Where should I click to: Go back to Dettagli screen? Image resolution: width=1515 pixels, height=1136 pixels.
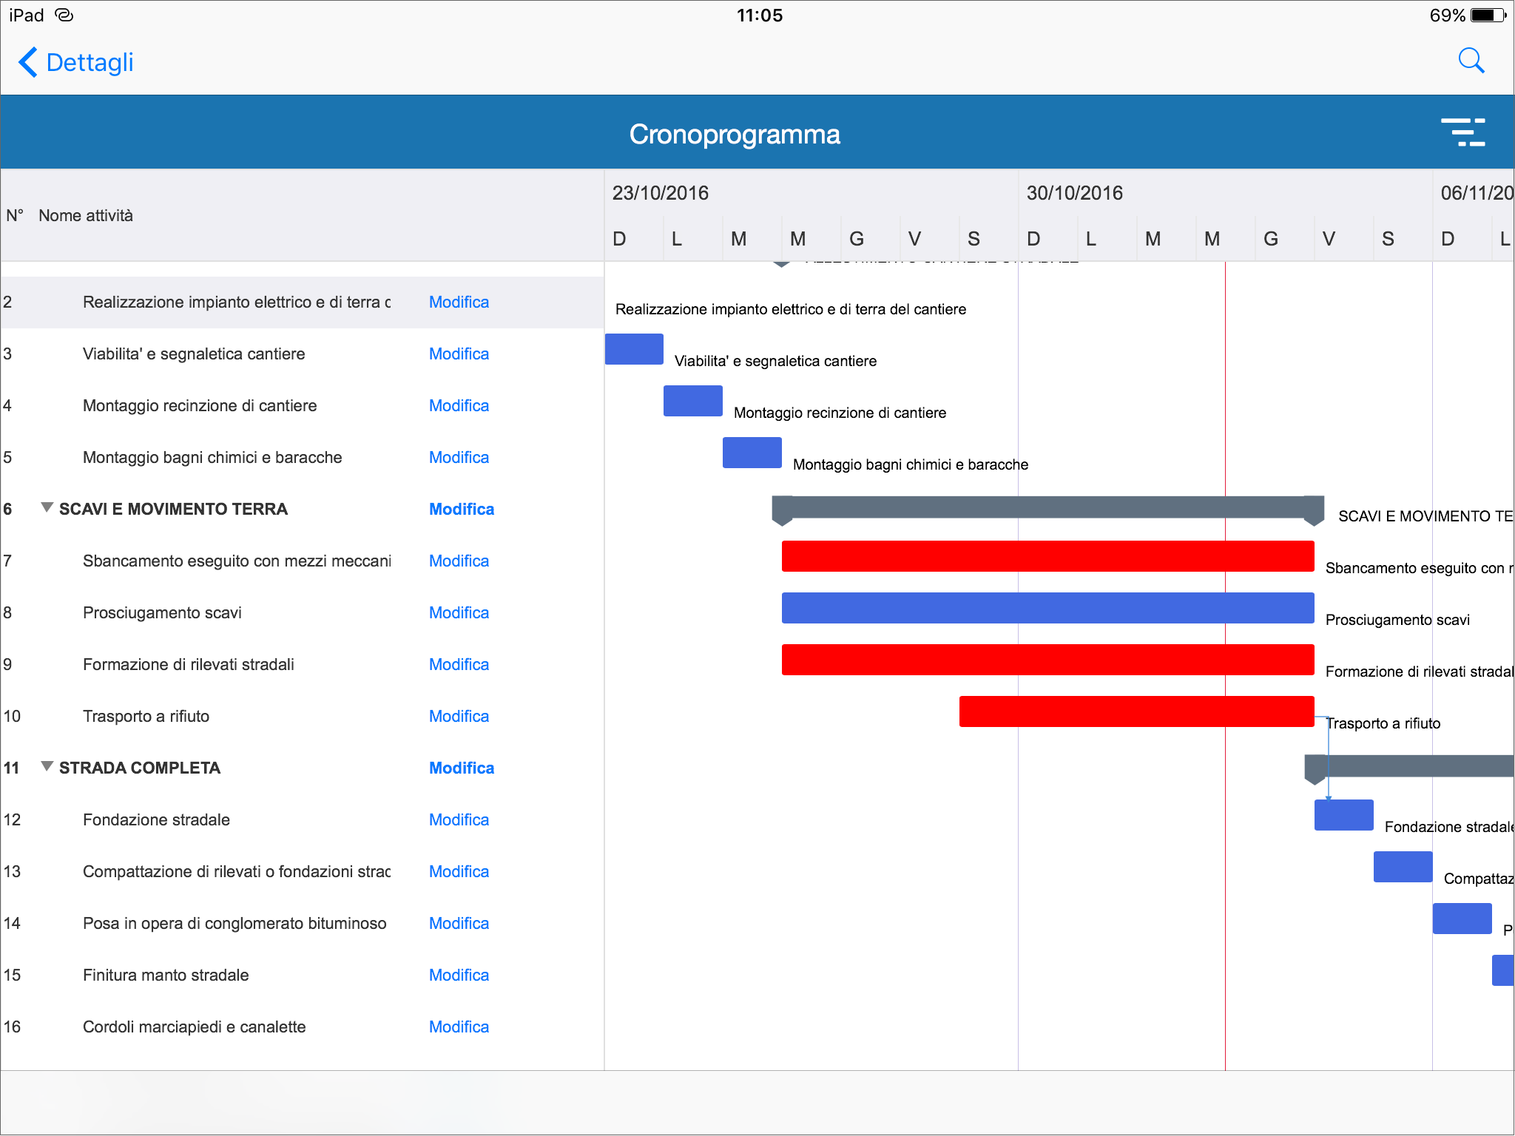[89, 62]
